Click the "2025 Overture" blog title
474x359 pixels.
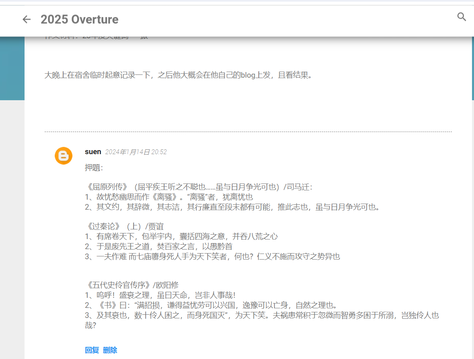coord(80,19)
